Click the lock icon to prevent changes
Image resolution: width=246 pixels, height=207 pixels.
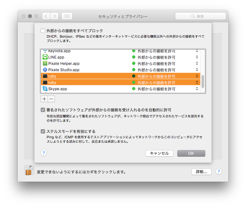coord(29,170)
